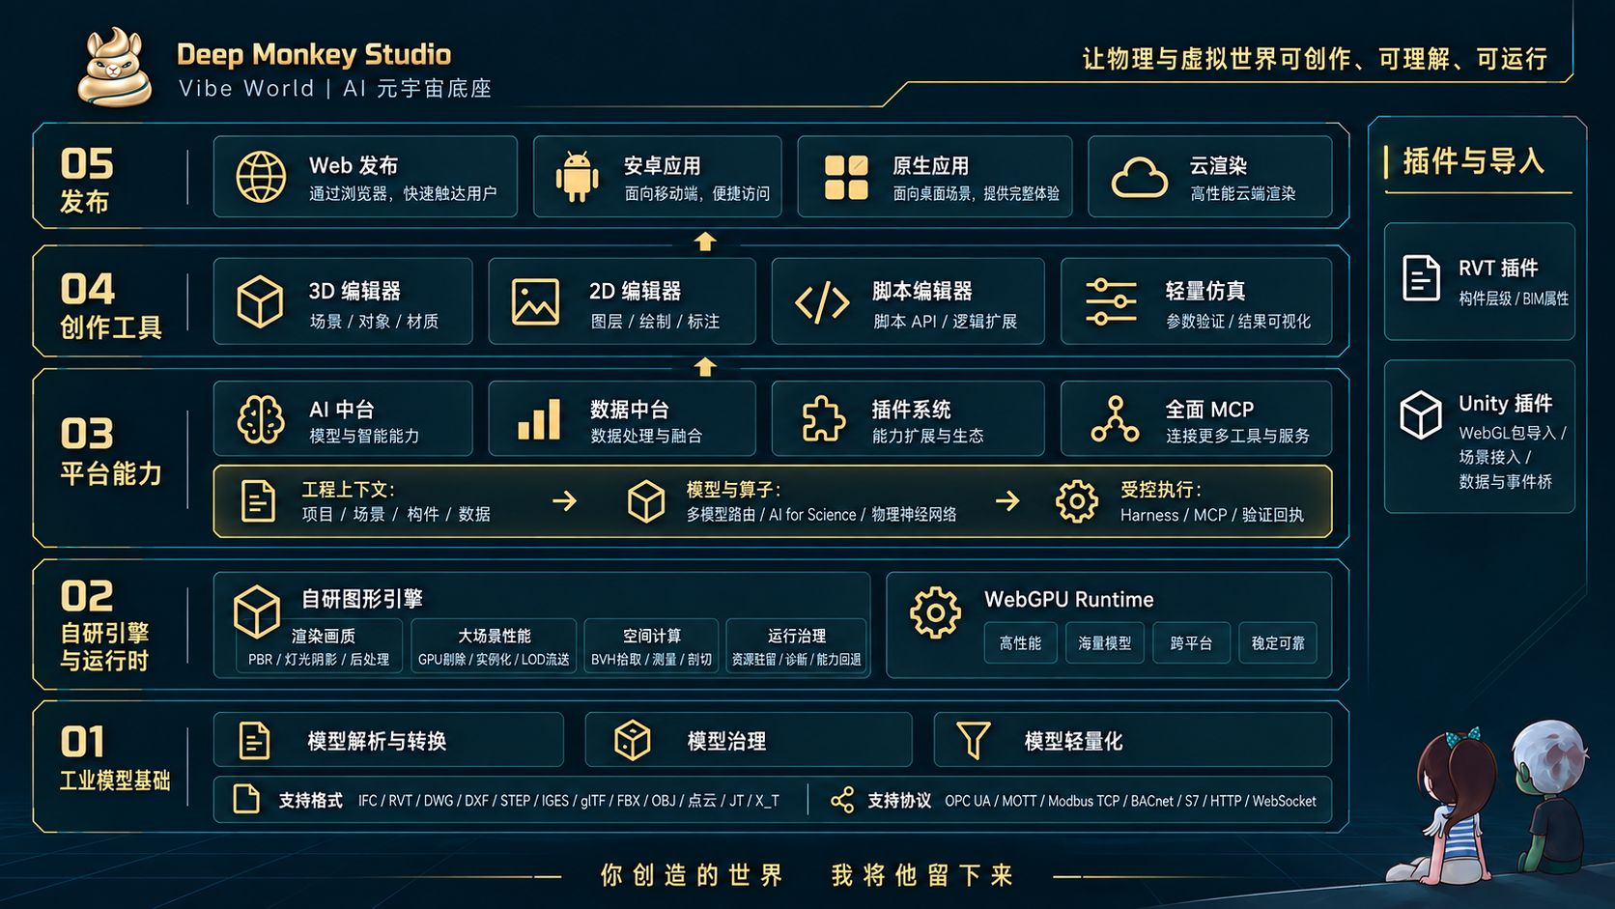1615x909 pixels.
Task: Click the gear icon next to 受控执行
Action: point(1077,501)
